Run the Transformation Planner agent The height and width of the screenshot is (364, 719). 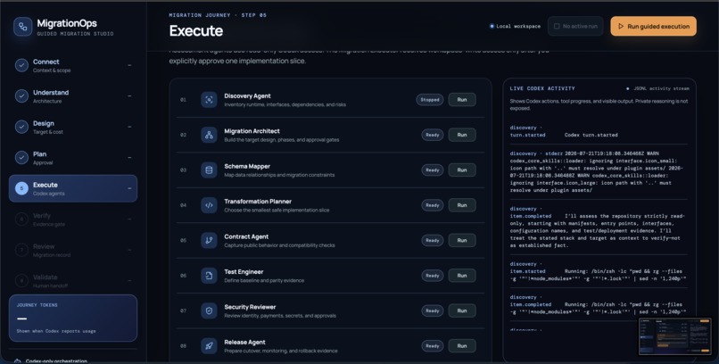point(462,205)
